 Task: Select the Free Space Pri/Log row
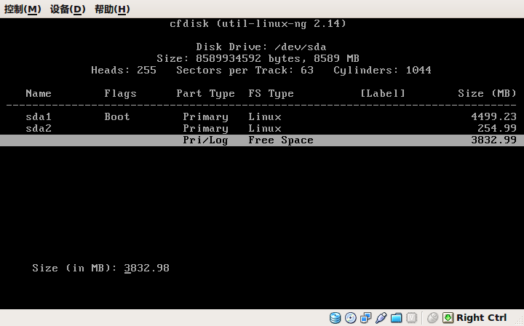tap(262, 140)
